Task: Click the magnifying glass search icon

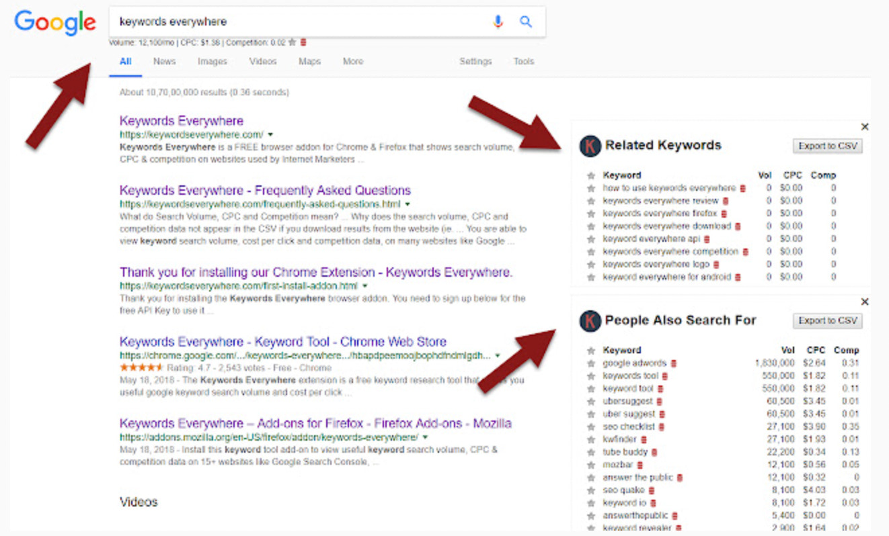Action: click(x=526, y=21)
